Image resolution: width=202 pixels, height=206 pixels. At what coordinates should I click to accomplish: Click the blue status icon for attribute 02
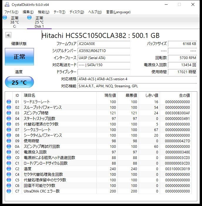pos(9,107)
